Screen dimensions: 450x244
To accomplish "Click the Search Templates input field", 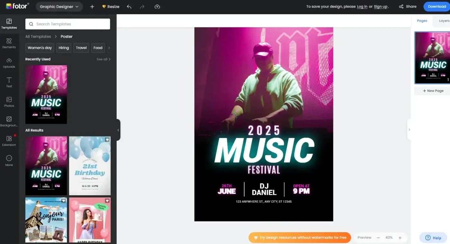I will 68,24.
